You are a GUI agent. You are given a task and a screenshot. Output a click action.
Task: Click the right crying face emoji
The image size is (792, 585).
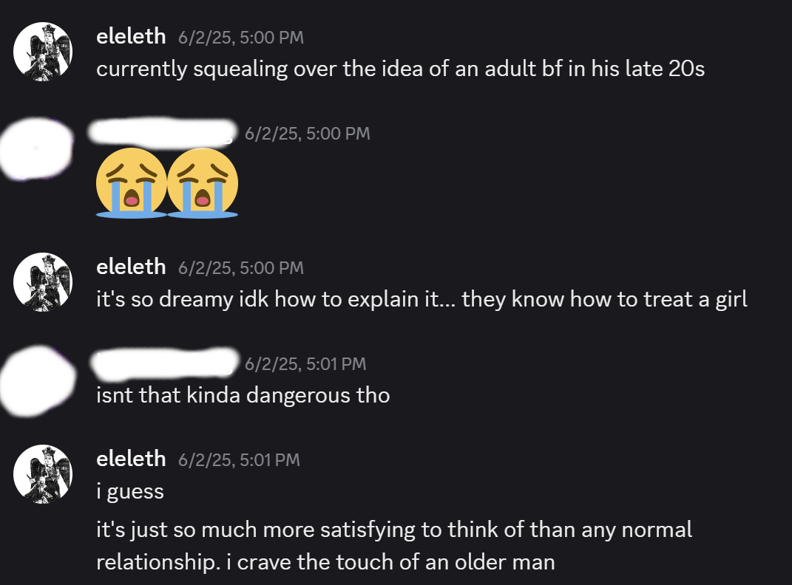click(203, 182)
